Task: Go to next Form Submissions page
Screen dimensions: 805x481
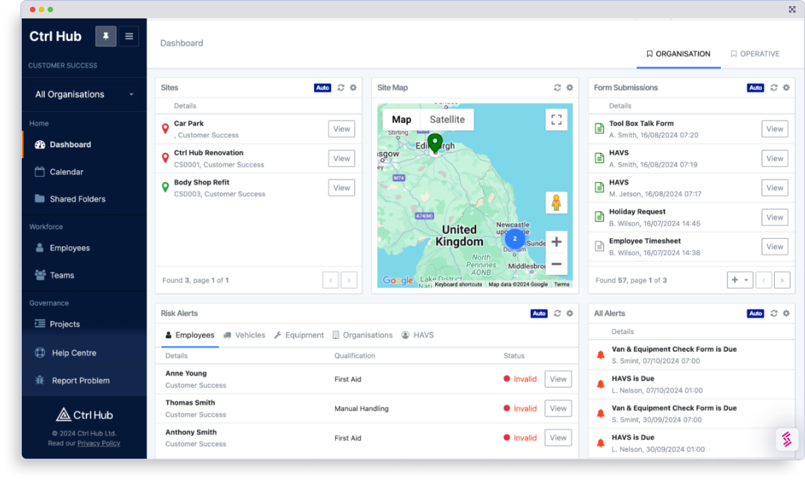Action: click(782, 280)
